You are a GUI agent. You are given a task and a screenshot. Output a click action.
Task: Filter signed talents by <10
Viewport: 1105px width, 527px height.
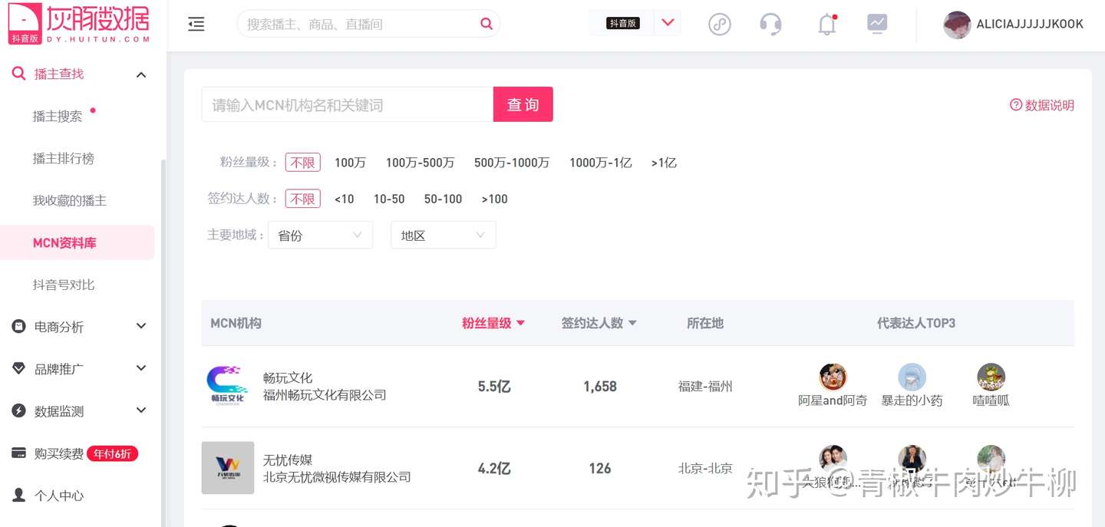pyautogui.click(x=345, y=199)
